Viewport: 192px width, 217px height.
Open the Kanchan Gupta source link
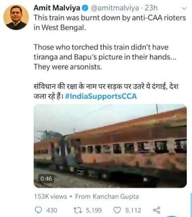click(116, 196)
